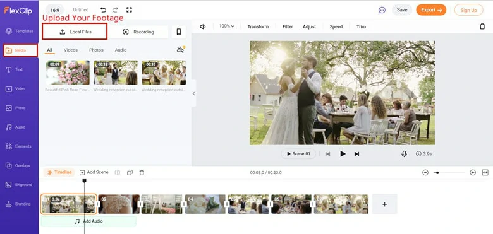493x234 pixels.
Task: Select the 00:10 wedding reception clip
Action: point(164,73)
